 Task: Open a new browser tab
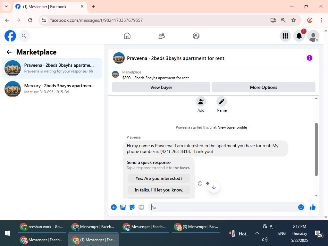pos(94,6)
